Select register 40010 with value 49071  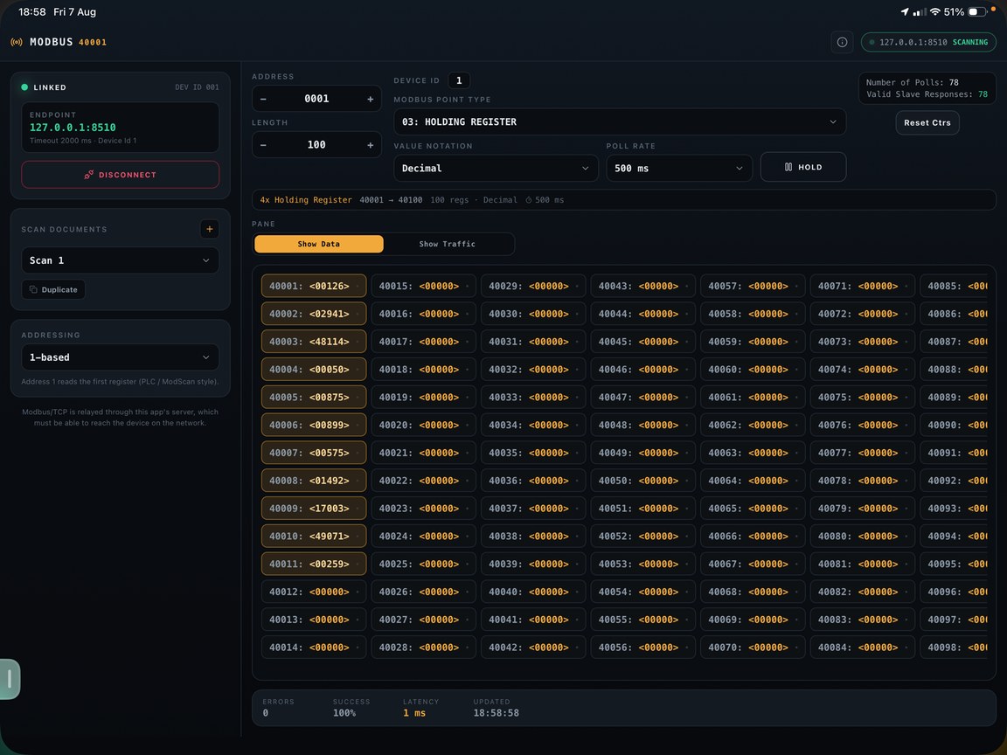point(314,536)
